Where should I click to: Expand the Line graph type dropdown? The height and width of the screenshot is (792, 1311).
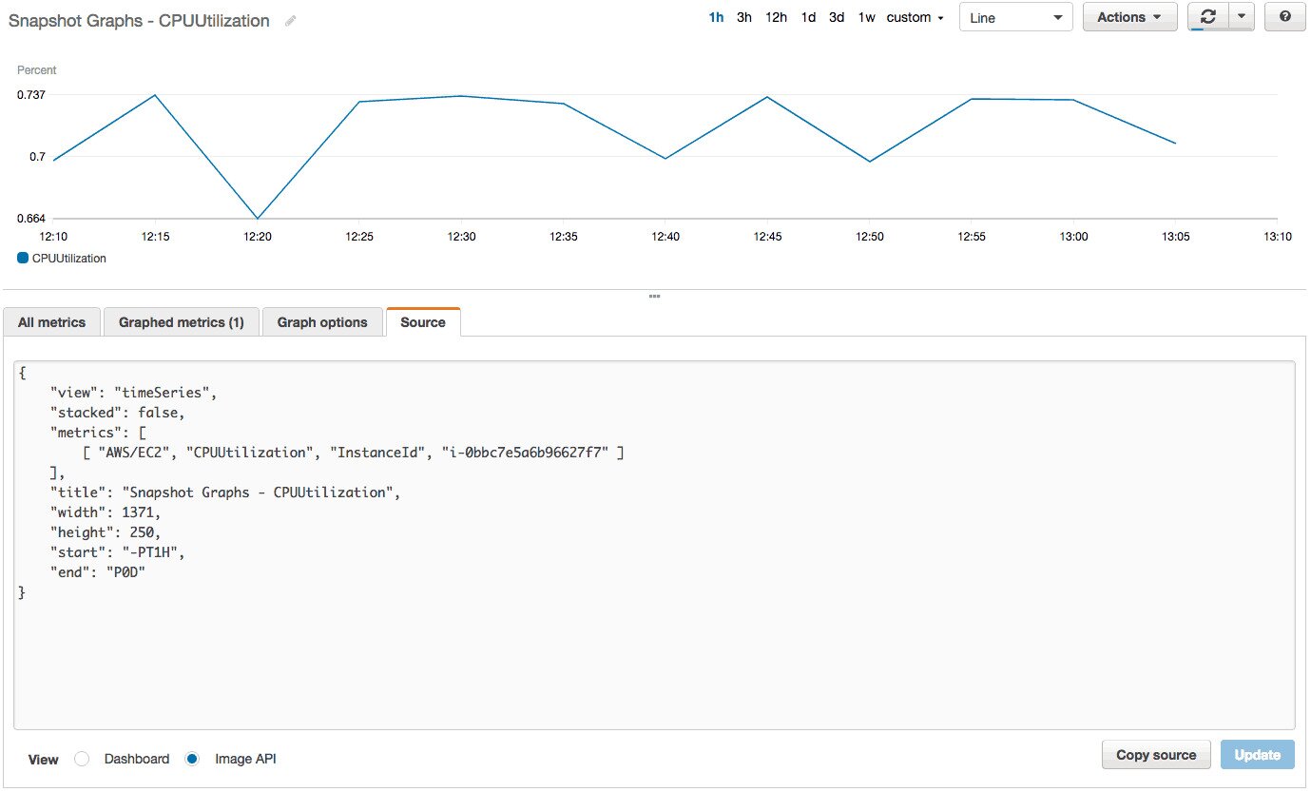pos(1015,18)
